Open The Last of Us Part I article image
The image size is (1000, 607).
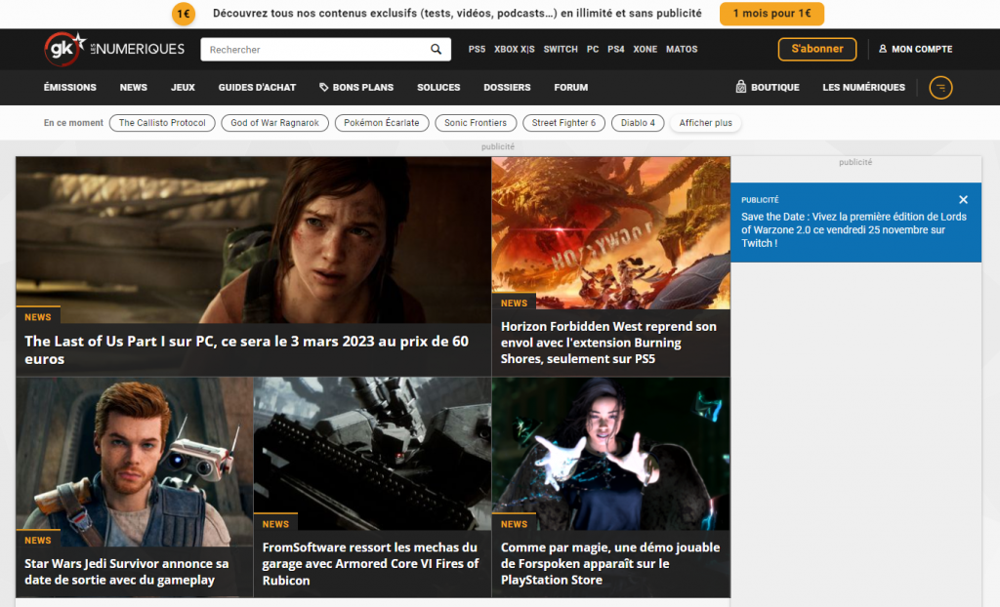click(x=253, y=240)
